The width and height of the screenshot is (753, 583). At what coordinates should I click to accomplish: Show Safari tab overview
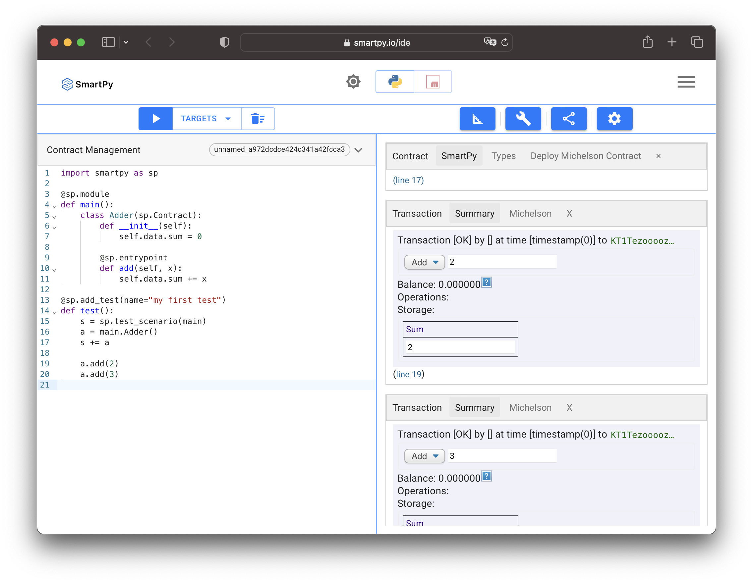click(x=697, y=42)
